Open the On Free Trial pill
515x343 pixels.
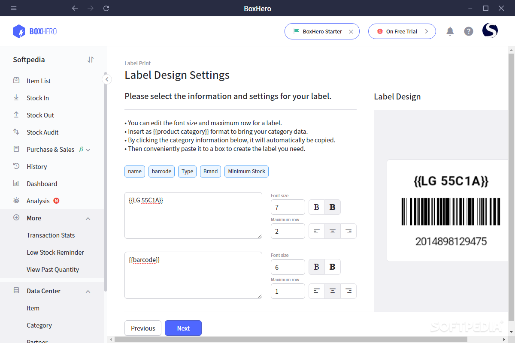coord(402,31)
